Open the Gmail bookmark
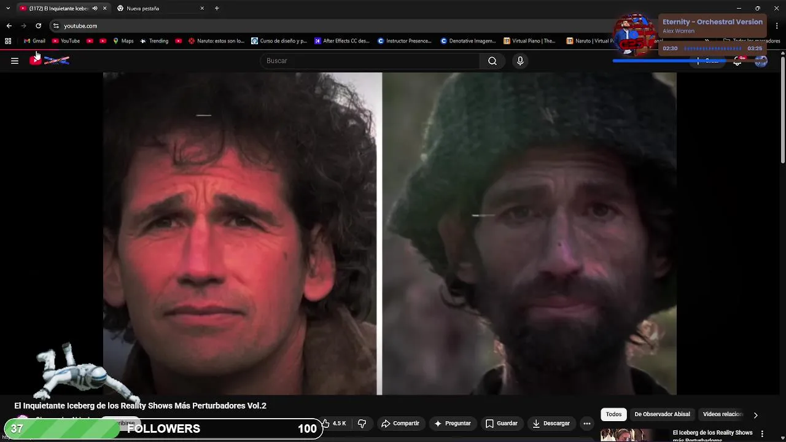The image size is (786, 442). point(34,41)
